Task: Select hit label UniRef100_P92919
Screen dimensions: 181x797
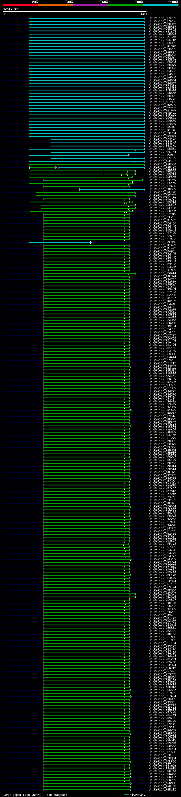Action: pyautogui.click(x=162, y=214)
